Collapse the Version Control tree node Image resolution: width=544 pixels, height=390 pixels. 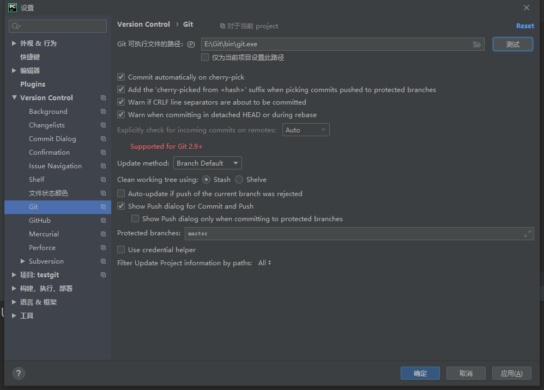14,97
